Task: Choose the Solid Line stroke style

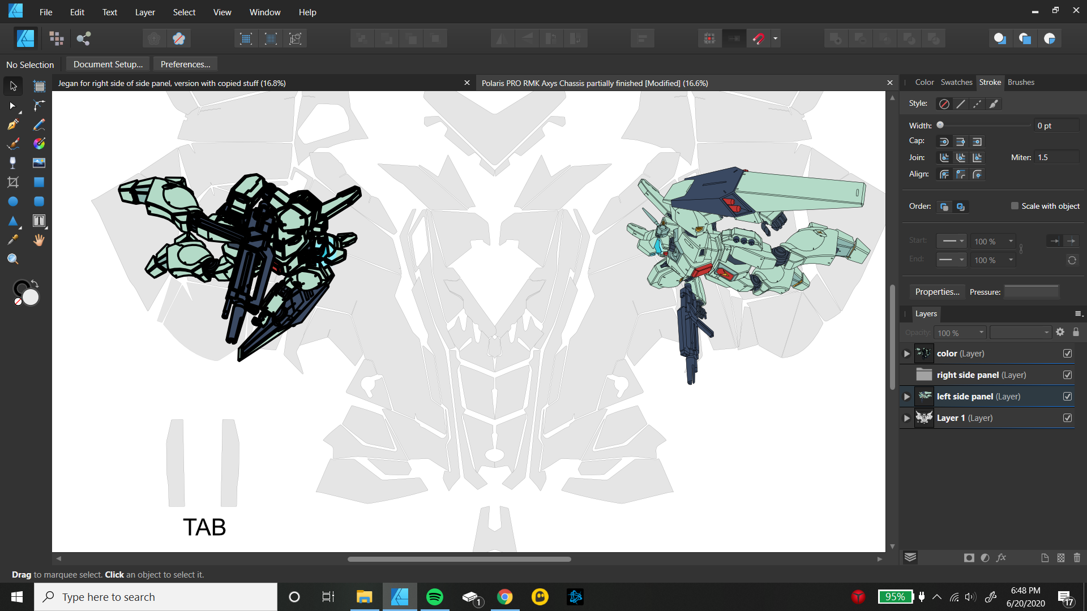Action: [961, 104]
